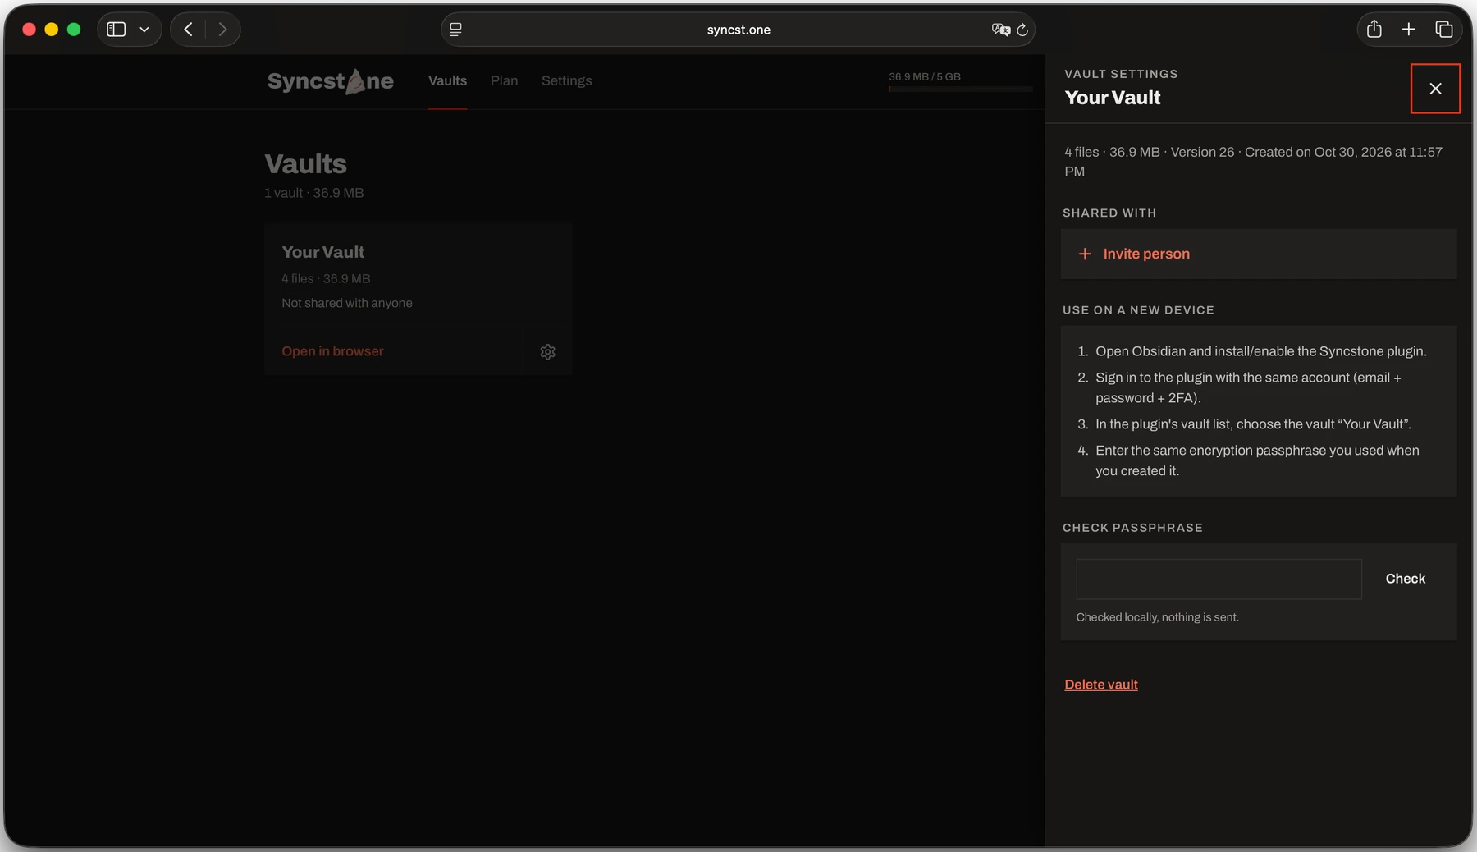Open the page reader icon in address bar
The width and height of the screenshot is (1477, 852).
tap(455, 30)
